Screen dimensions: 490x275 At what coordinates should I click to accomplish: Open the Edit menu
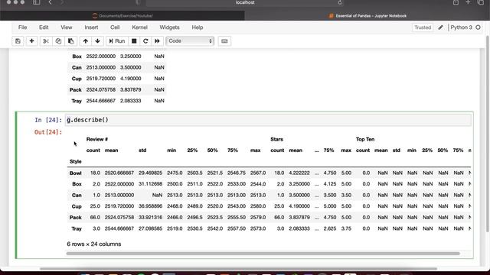[x=44, y=27]
